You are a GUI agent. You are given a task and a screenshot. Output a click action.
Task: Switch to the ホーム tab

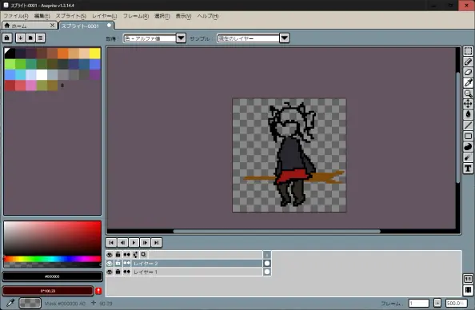tap(29, 26)
